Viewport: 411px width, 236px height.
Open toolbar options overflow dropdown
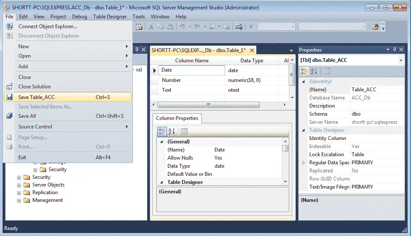pyautogui.click(x=383, y=26)
